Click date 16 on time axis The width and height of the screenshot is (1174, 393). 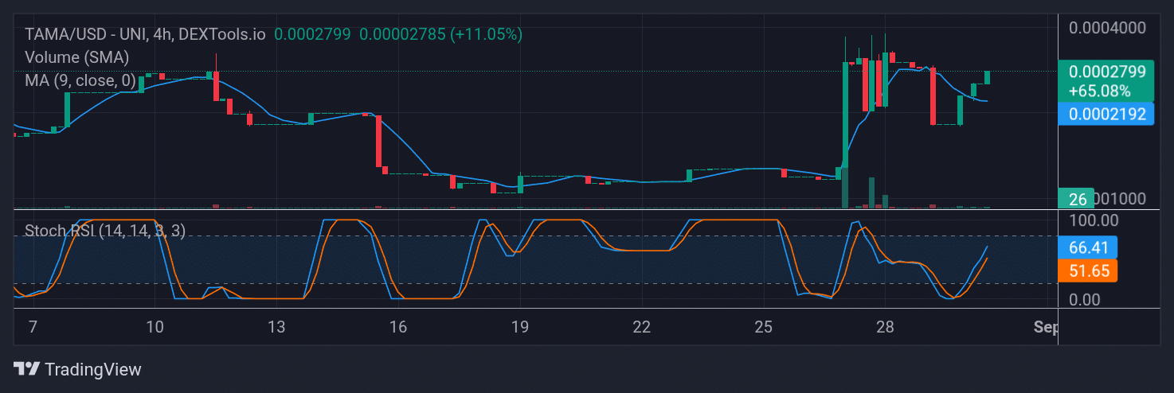pos(398,327)
